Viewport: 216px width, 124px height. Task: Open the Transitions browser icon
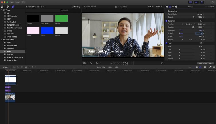214,67
